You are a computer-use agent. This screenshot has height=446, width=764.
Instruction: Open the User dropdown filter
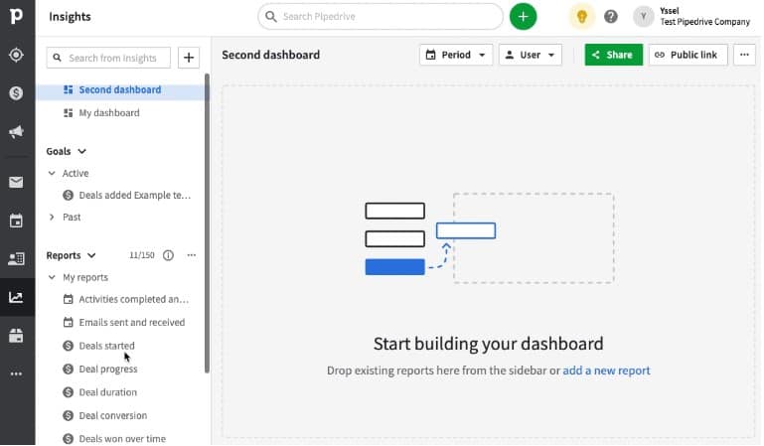[530, 55]
